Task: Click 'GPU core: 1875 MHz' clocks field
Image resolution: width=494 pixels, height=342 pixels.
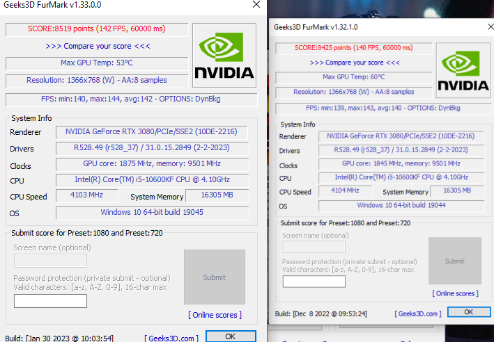Action: click(152, 164)
